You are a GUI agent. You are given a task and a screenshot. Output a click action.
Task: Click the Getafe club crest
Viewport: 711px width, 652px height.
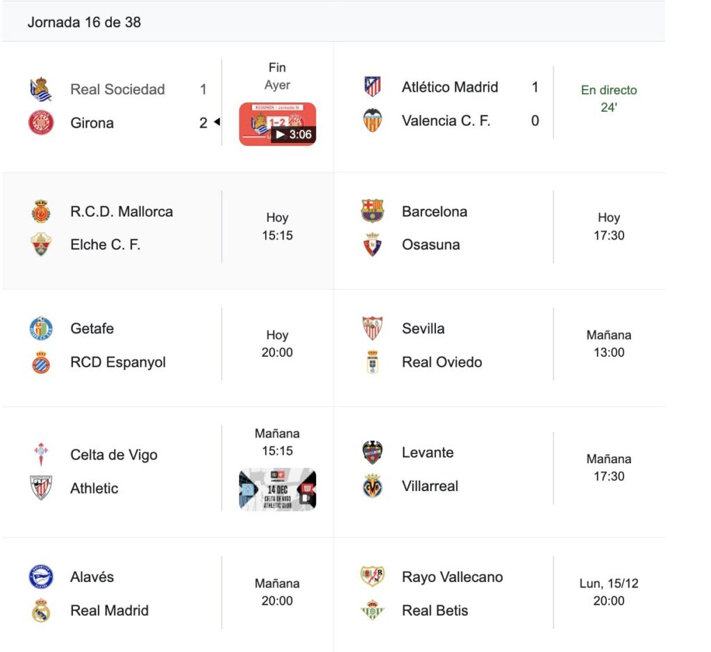pos(41,328)
